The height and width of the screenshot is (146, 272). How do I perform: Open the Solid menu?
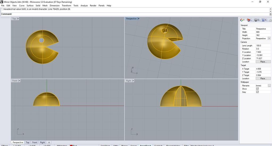coord(38,6)
